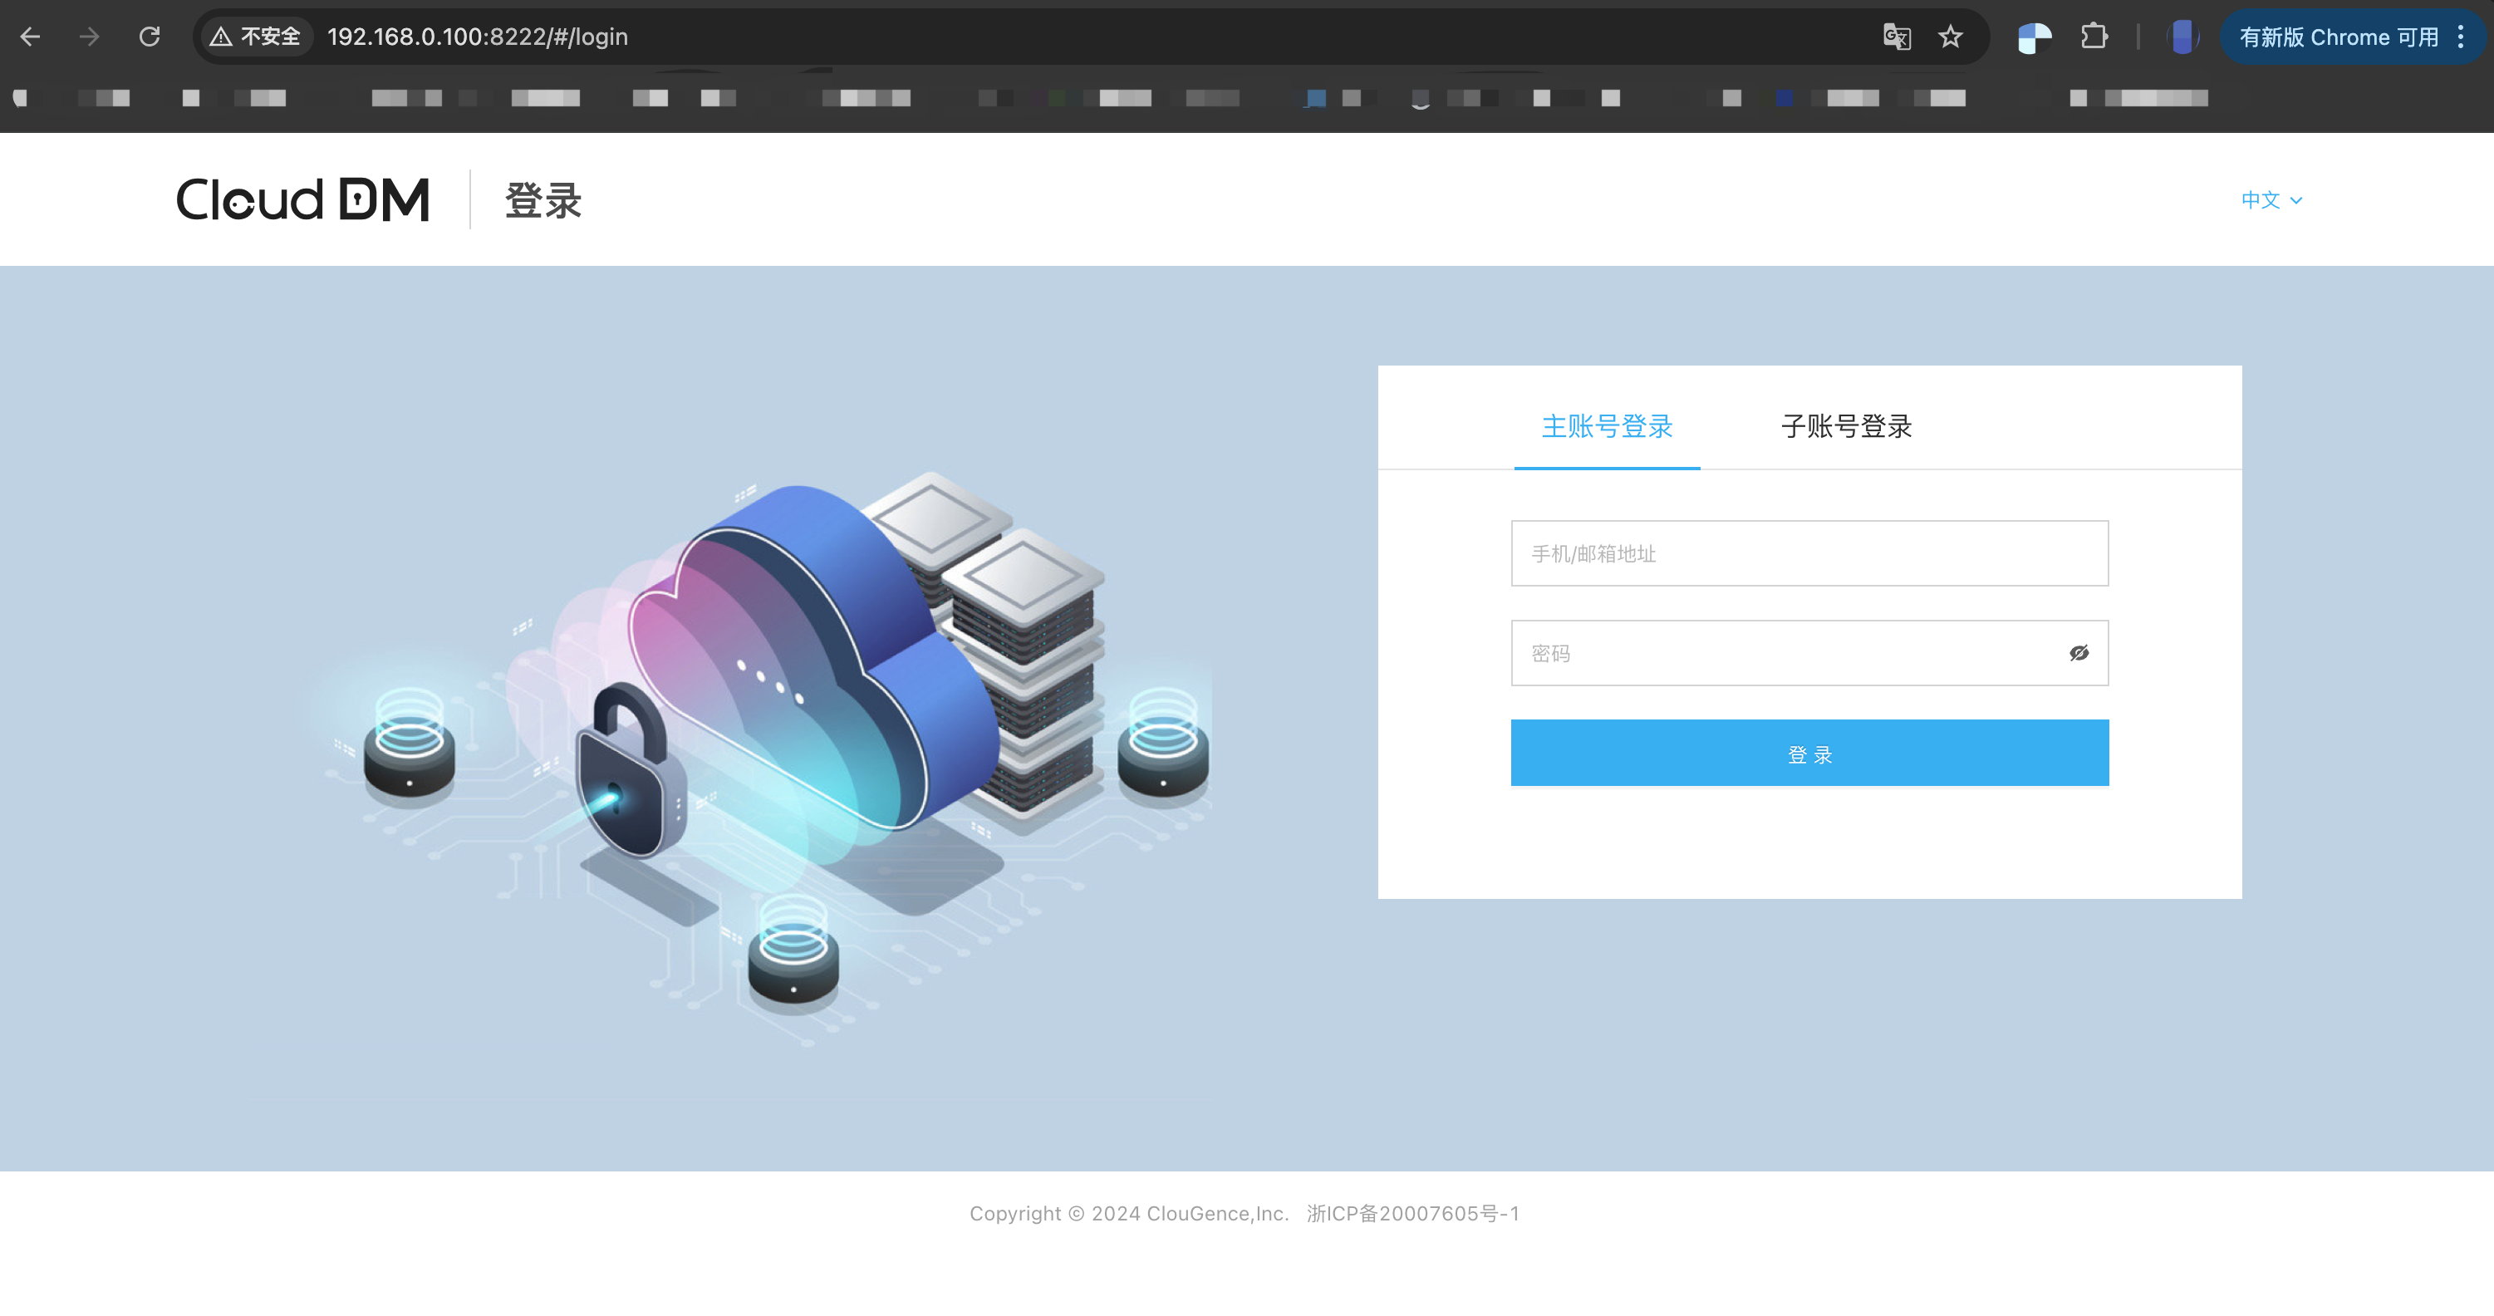
Task: Bookmark this page with the star icon
Action: tap(1950, 37)
